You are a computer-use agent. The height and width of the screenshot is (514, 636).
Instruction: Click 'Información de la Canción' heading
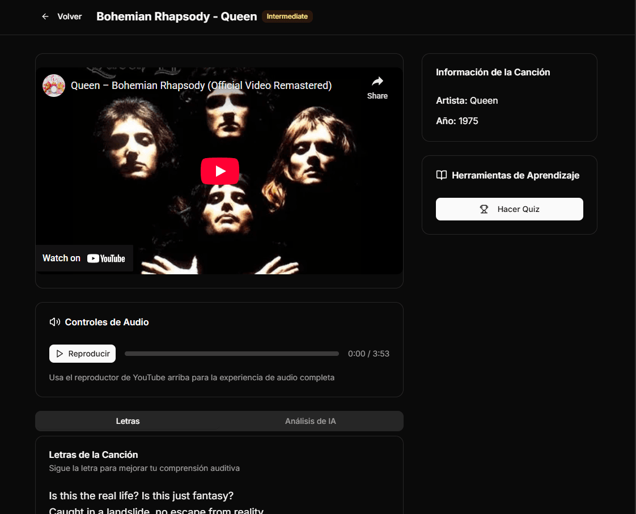click(493, 72)
